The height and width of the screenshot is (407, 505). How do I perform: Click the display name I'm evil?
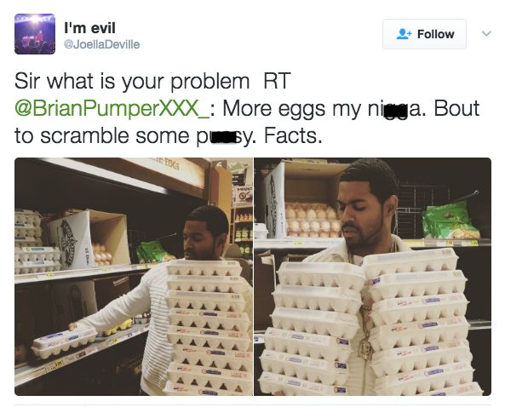tap(89, 28)
